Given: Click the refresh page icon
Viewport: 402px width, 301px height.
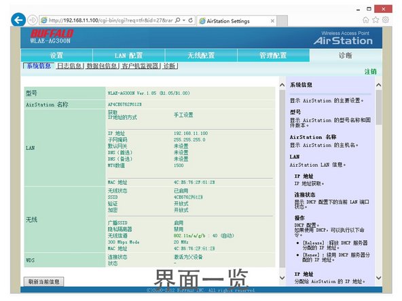Looking at the screenshot, I should 191,20.
